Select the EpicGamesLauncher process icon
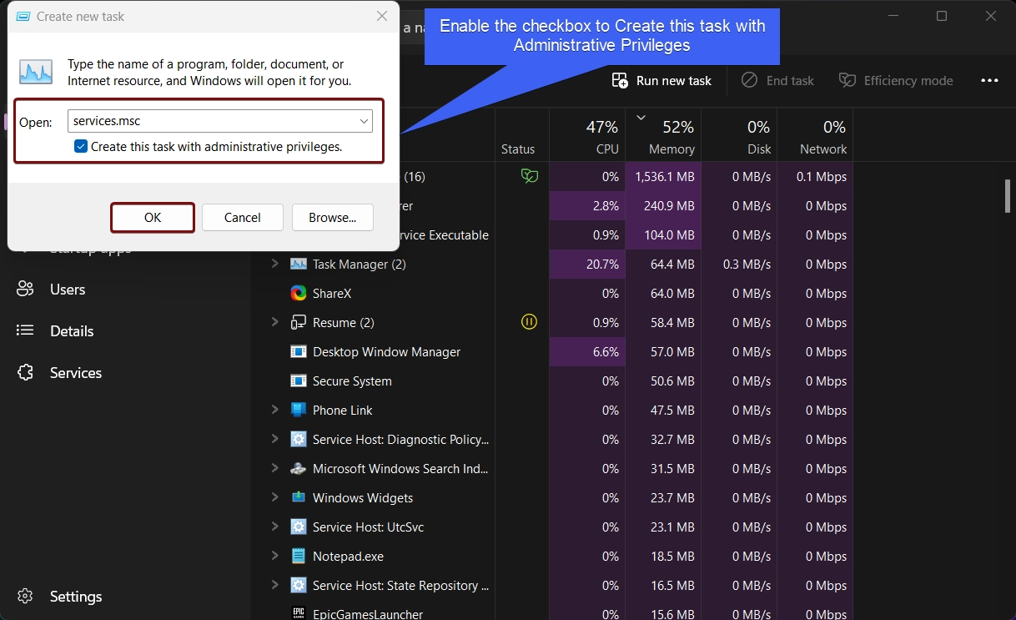 point(299,614)
